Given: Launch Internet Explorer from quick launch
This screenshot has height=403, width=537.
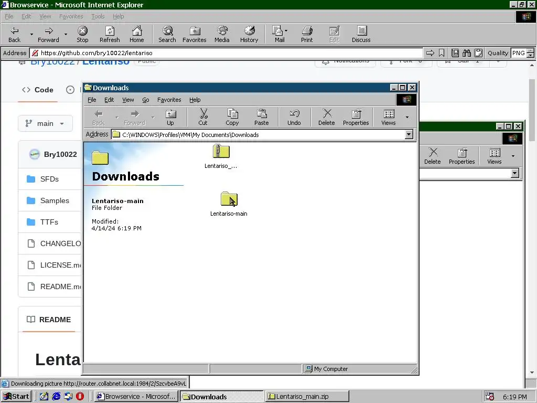Looking at the screenshot, I should (56, 396).
